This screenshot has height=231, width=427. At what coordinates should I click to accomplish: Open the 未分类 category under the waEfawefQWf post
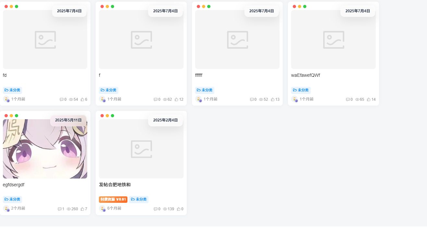tap(301, 90)
